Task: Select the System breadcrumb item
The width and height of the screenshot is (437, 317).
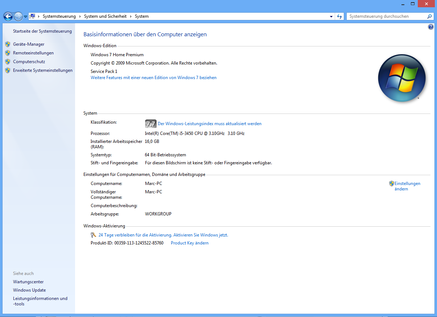Action: pos(142,16)
